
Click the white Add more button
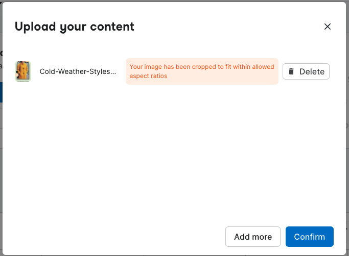[x=253, y=237]
